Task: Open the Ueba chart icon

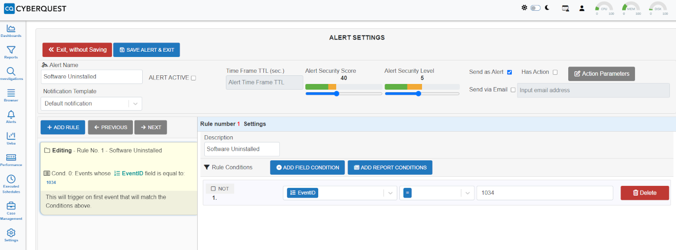Action: point(11,136)
